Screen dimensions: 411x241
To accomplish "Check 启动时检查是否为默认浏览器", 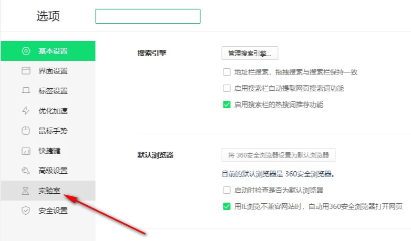I will [227, 190].
